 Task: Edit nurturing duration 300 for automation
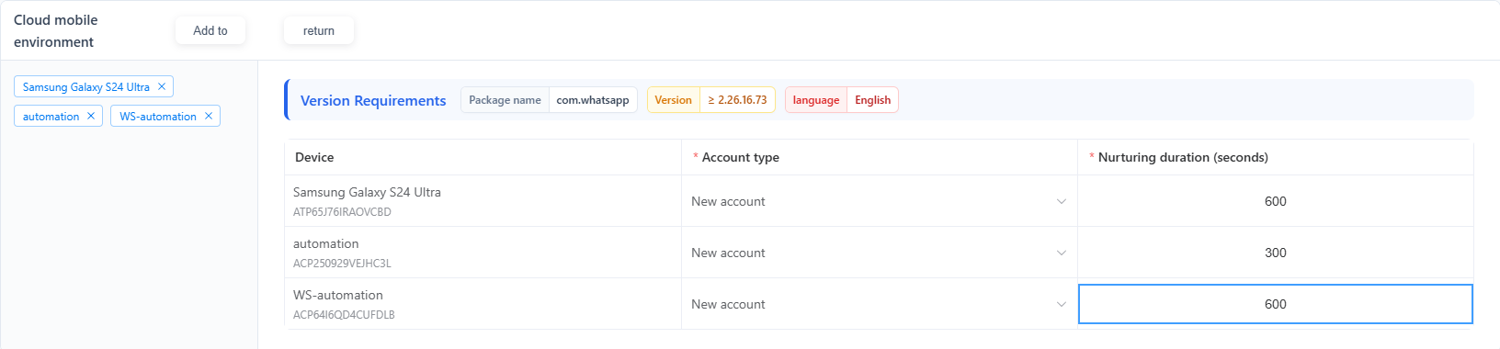coord(1276,253)
